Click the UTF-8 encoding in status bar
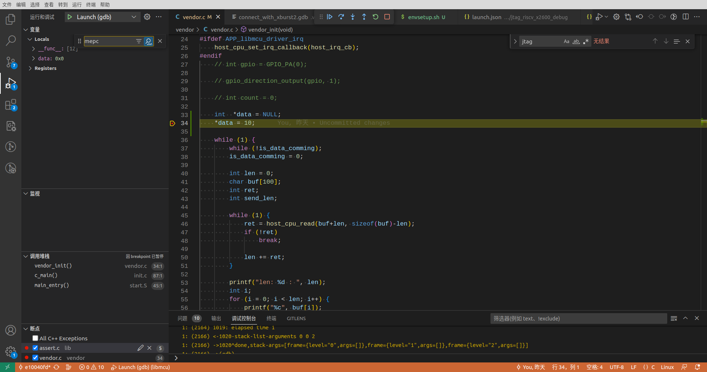 click(617, 367)
